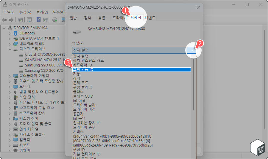Expand the 디스플레이 어댑터 category
The image size is (268, 159).
click(x=10, y=76)
